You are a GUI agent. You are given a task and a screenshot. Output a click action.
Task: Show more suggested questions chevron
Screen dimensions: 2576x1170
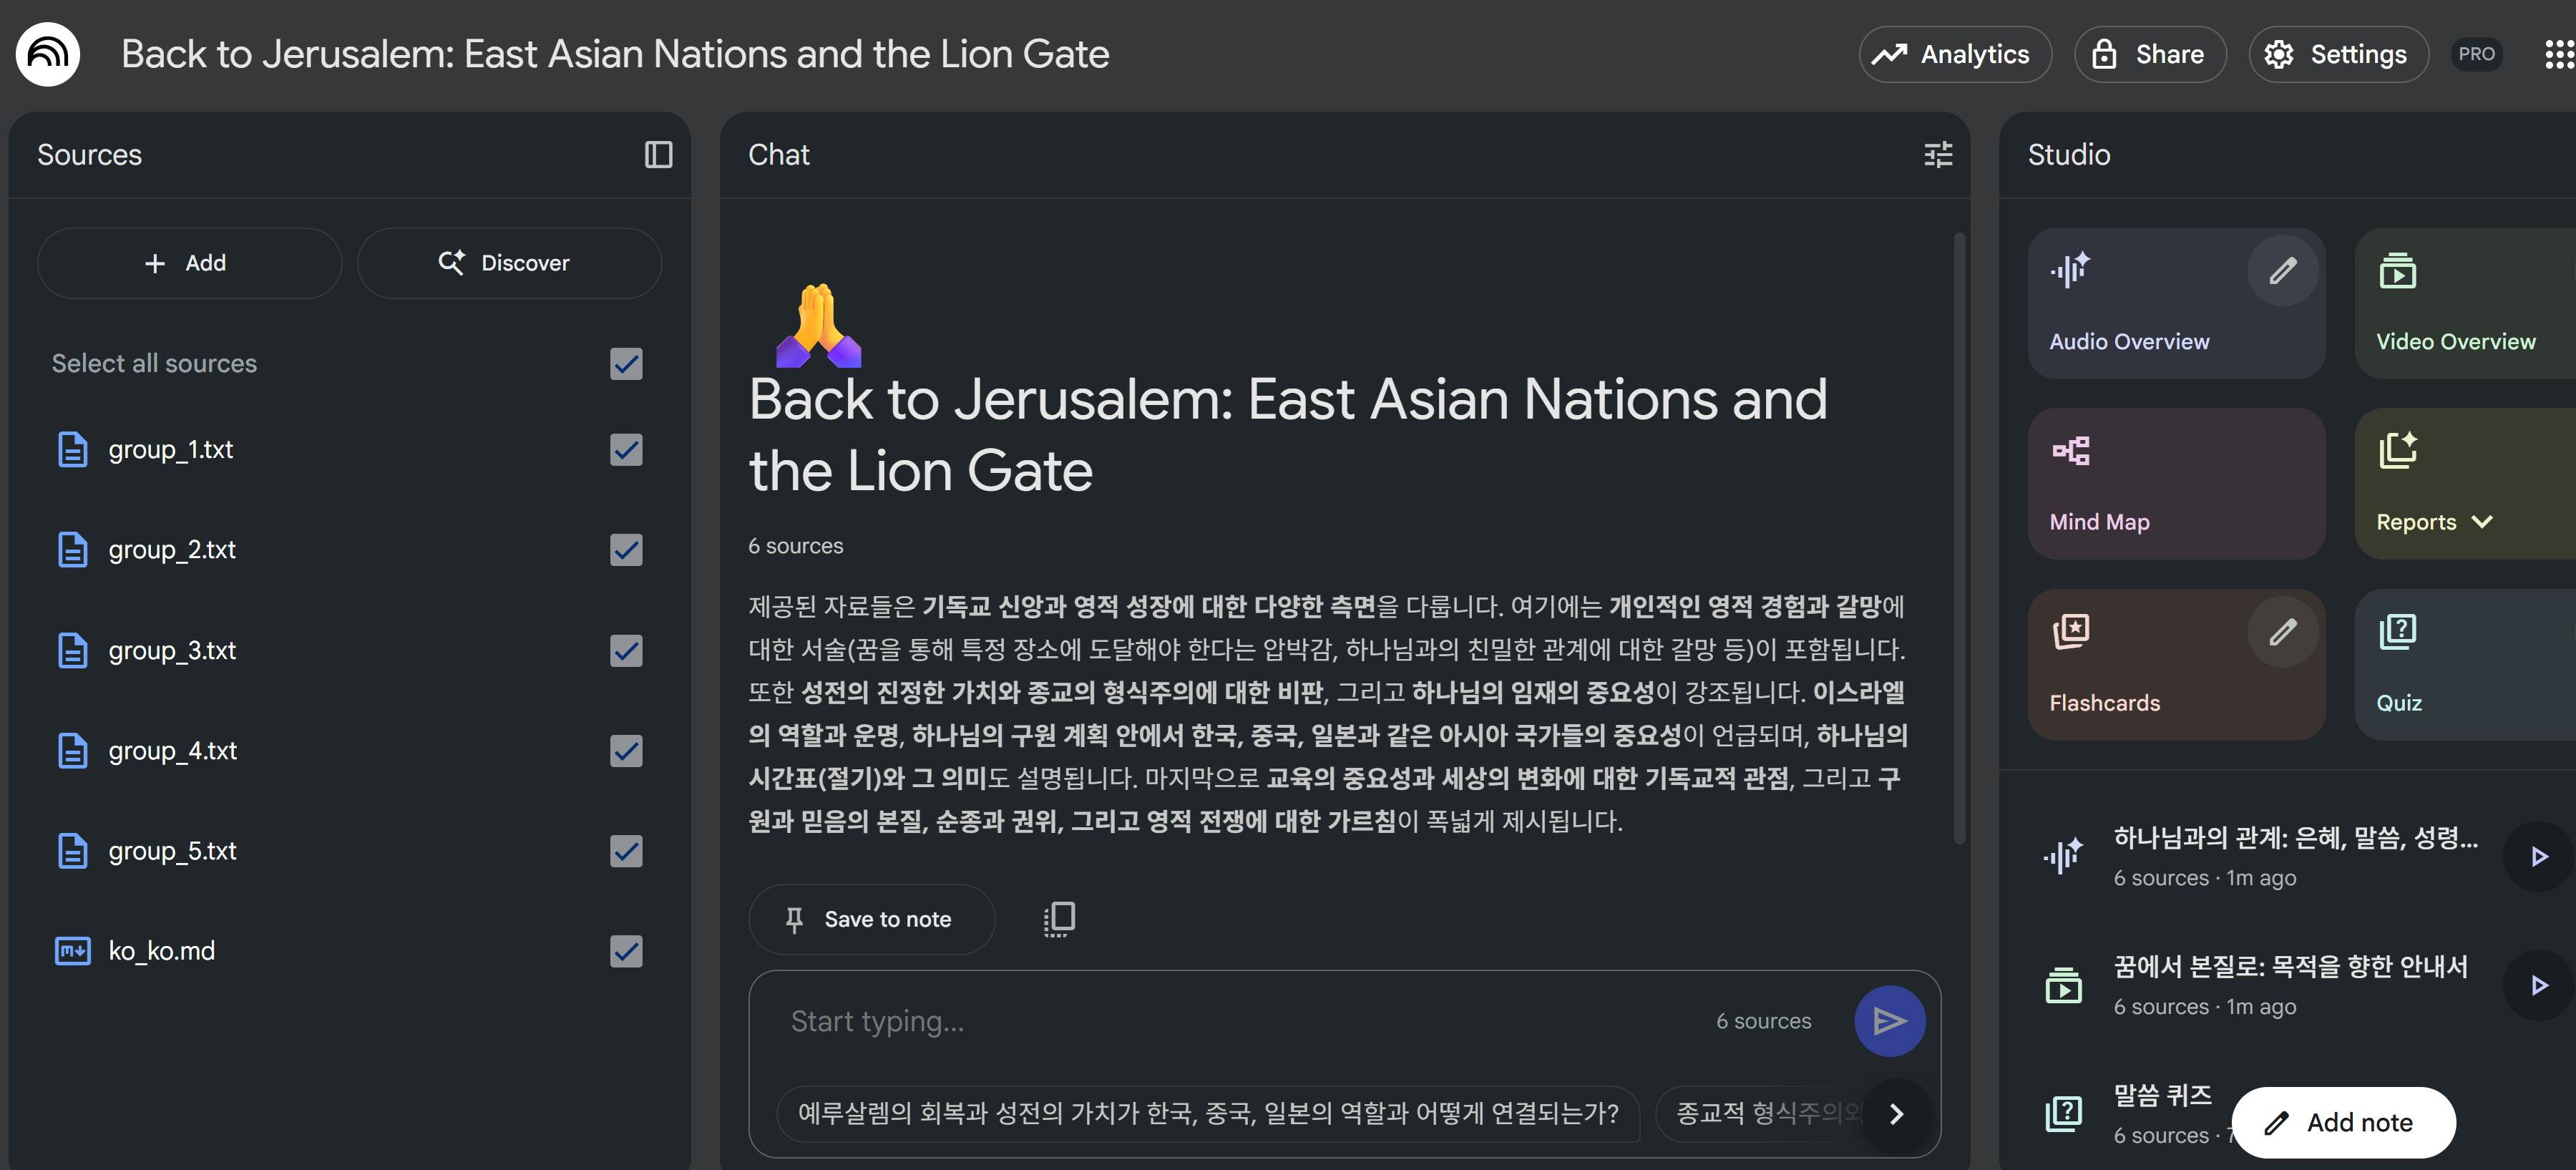1896,1114
